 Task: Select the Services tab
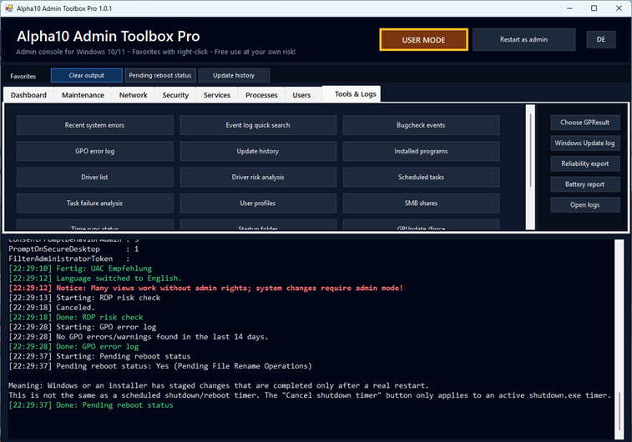tap(217, 95)
